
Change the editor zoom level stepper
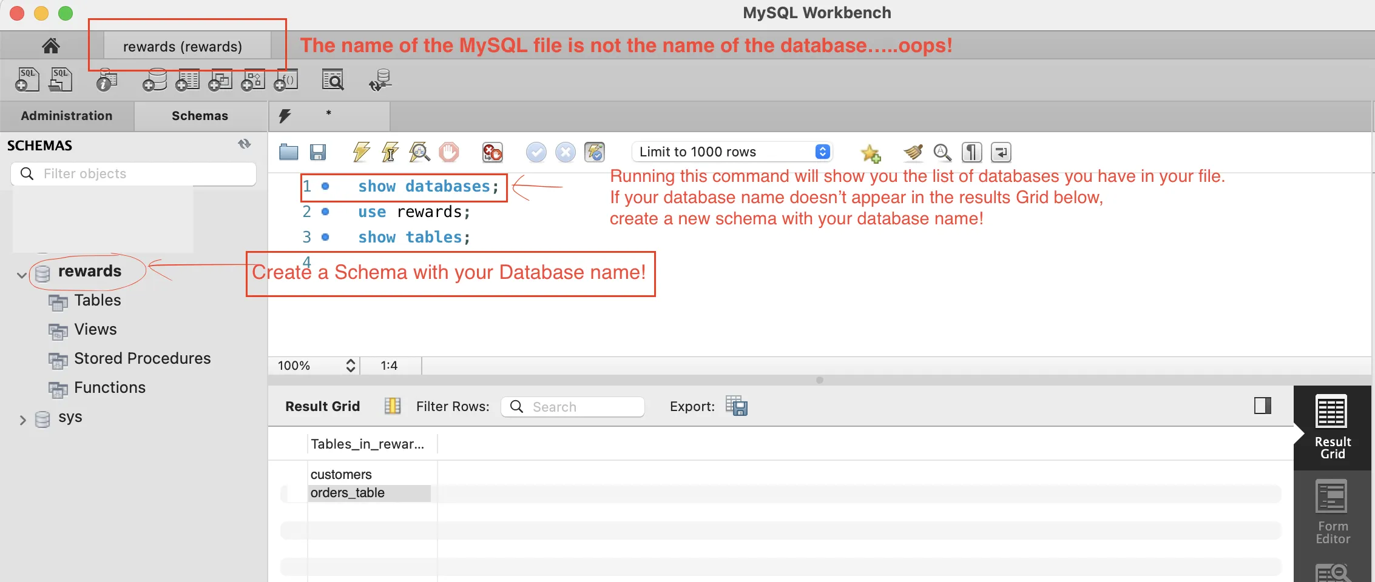click(x=351, y=366)
